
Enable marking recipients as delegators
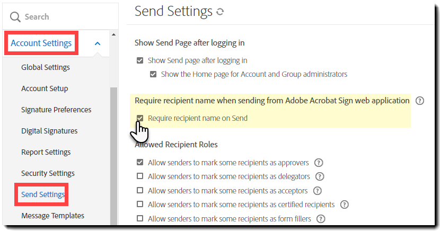point(140,176)
